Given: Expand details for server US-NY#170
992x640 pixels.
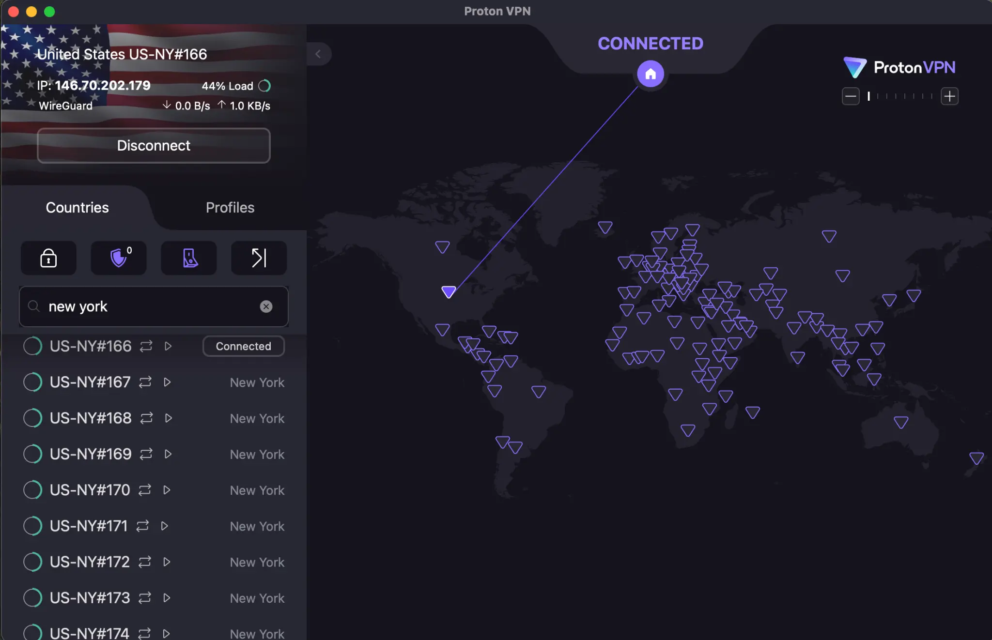Looking at the screenshot, I should [x=167, y=490].
